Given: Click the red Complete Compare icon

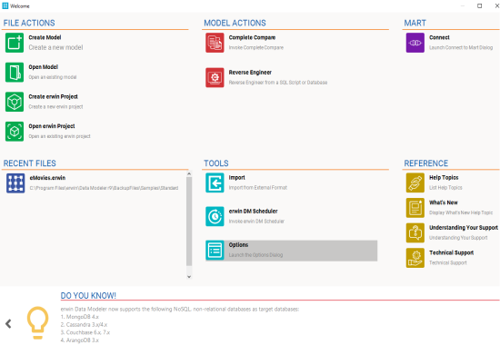Looking at the screenshot, I should tap(215, 43).
